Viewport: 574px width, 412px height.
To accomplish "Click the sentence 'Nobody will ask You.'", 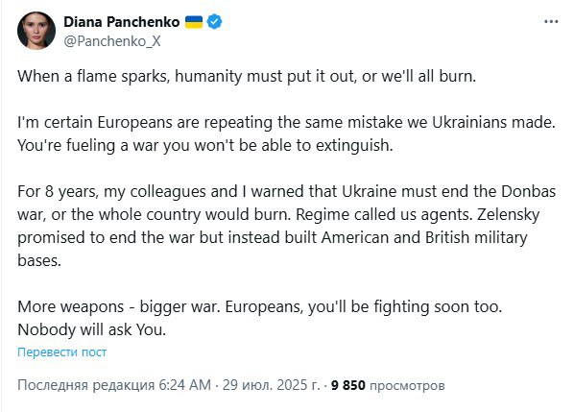I will pyautogui.click(x=91, y=330).
